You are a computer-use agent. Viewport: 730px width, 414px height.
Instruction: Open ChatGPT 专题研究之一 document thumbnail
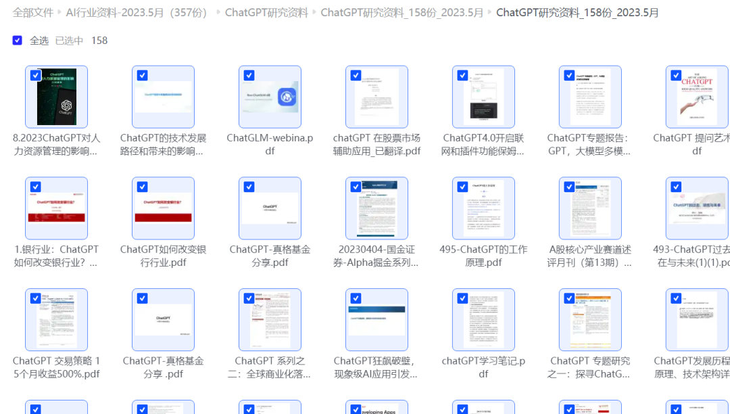[590, 319]
